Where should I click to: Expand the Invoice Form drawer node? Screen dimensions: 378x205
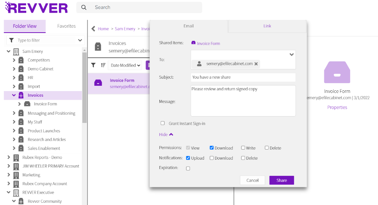[20, 104]
